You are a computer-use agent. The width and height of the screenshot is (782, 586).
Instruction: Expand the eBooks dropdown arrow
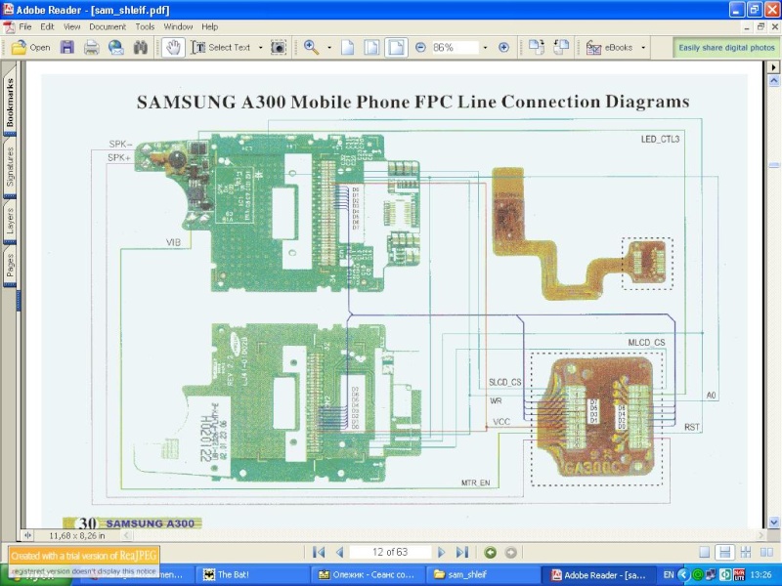coord(643,48)
